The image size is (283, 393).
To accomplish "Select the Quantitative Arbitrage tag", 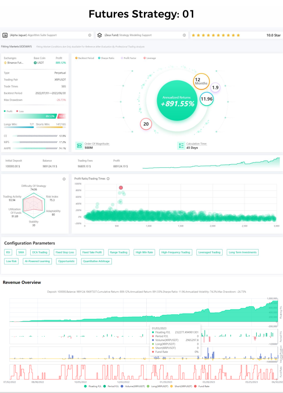I will pyautogui.click(x=97, y=261).
